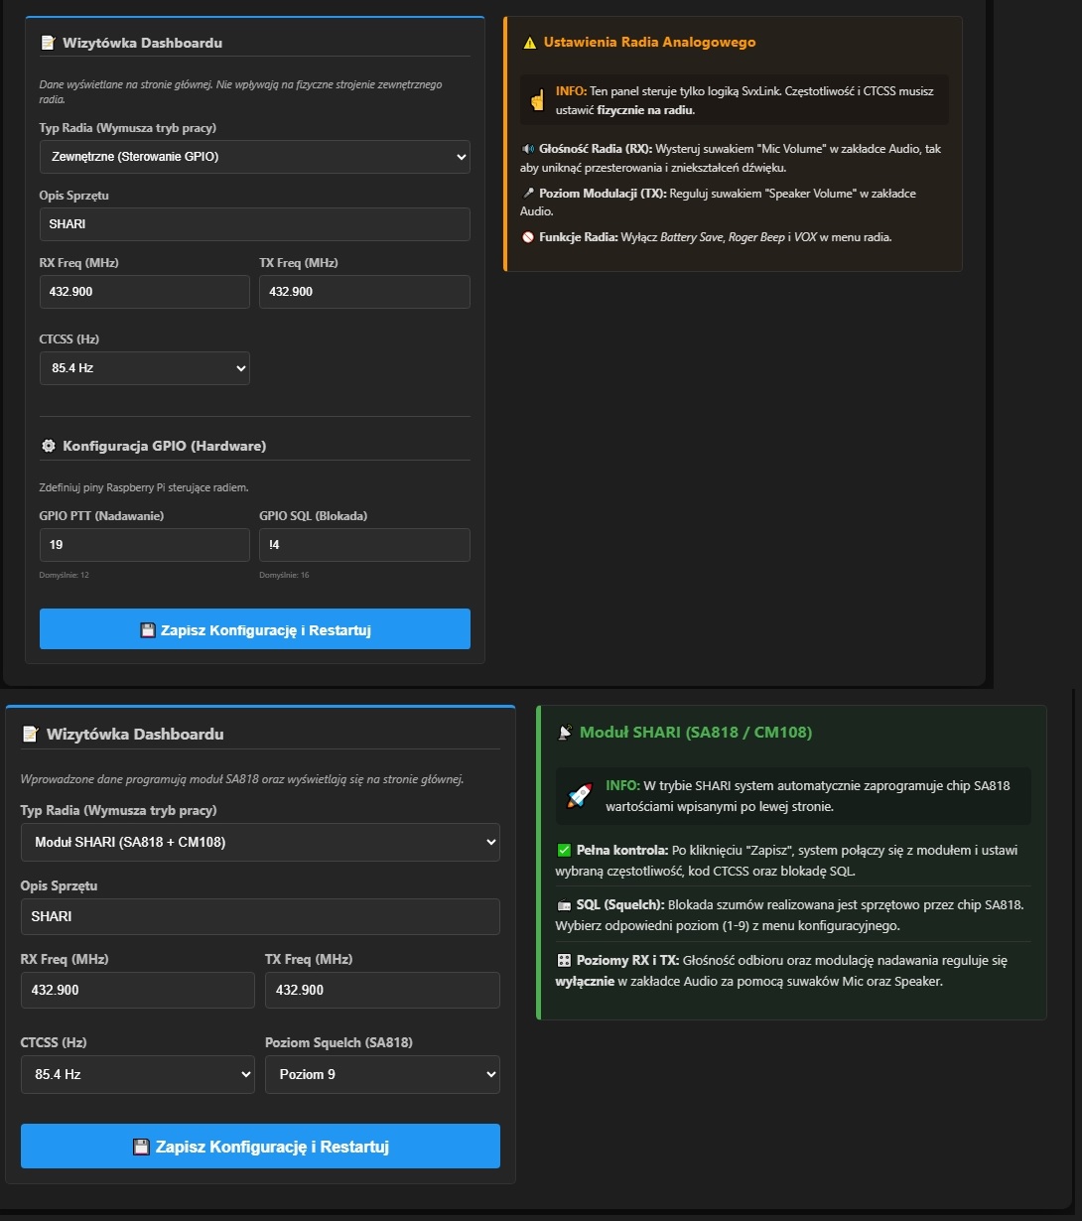
Task: Save configuration using the button below Poziom Squelch
Action: (x=260, y=1147)
